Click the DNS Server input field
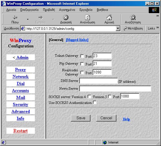This screenshot has height=146, width=161. pyautogui.click(x=98, y=81)
